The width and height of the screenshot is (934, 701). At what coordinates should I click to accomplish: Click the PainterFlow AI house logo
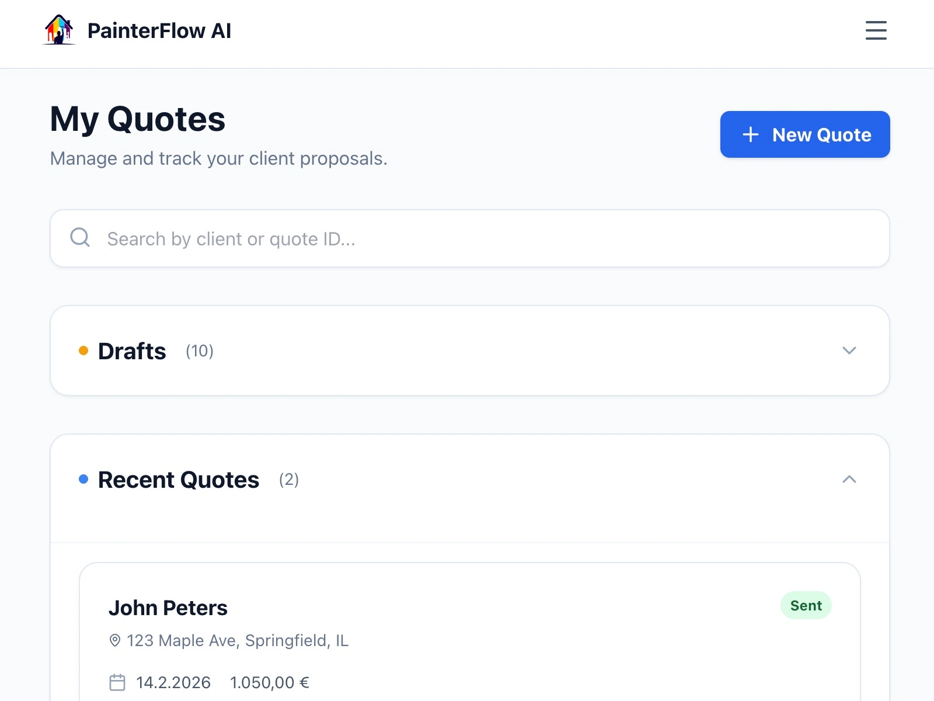click(59, 30)
